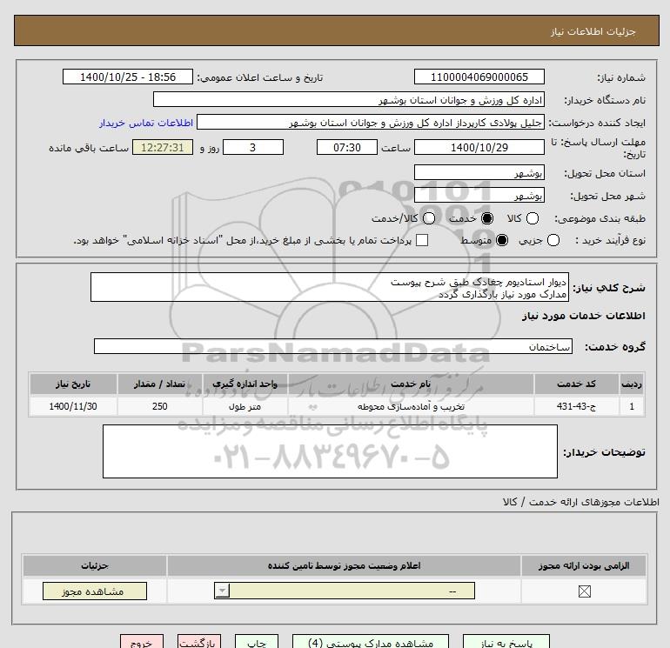This screenshot has width=670, height=648.
Task: Click جزئیات column header in permits table
Action: click(95, 565)
